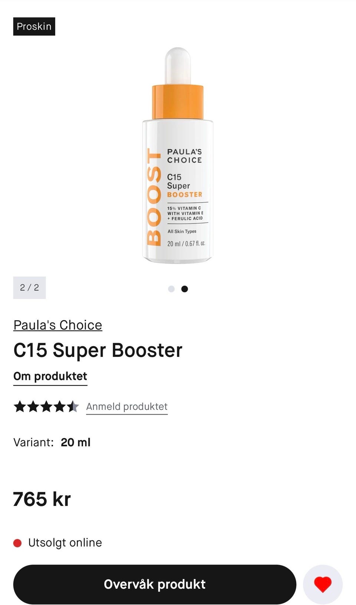Open the Paula's Choice brand link
356x605 pixels.
tap(58, 325)
